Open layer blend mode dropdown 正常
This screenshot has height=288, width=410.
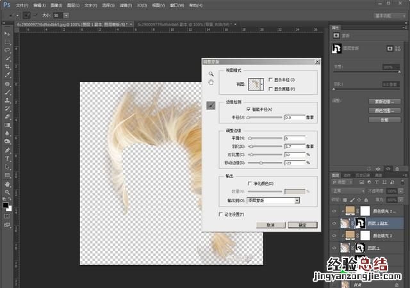[x=348, y=191]
